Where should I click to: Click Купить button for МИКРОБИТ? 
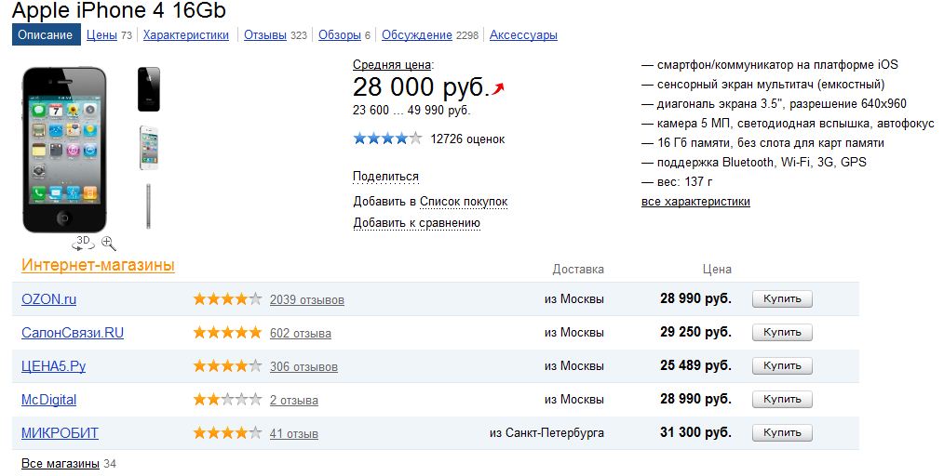point(782,432)
